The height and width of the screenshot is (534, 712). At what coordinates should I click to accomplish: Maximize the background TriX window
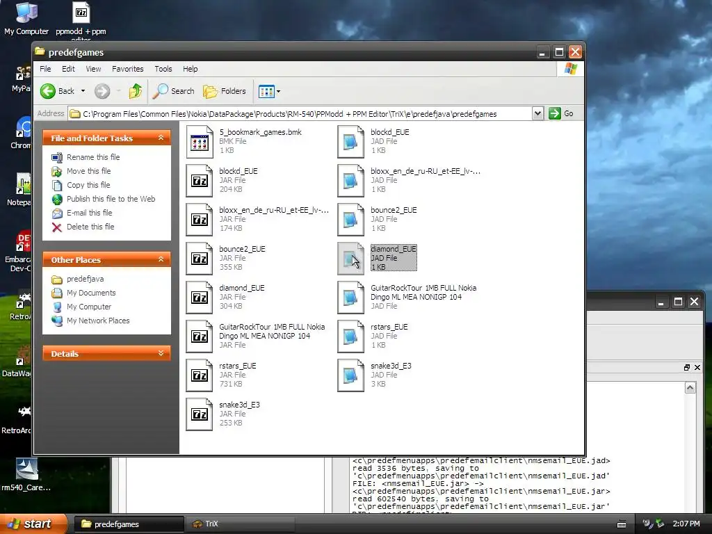(x=678, y=302)
